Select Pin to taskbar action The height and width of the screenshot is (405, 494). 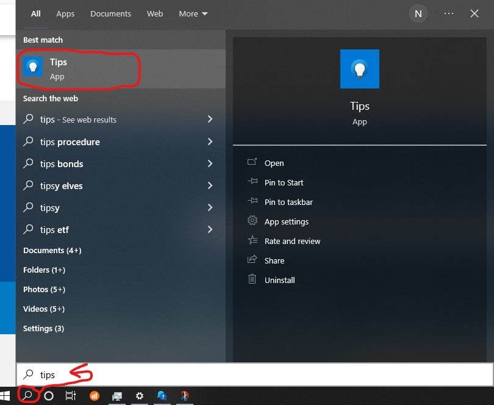point(288,202)
